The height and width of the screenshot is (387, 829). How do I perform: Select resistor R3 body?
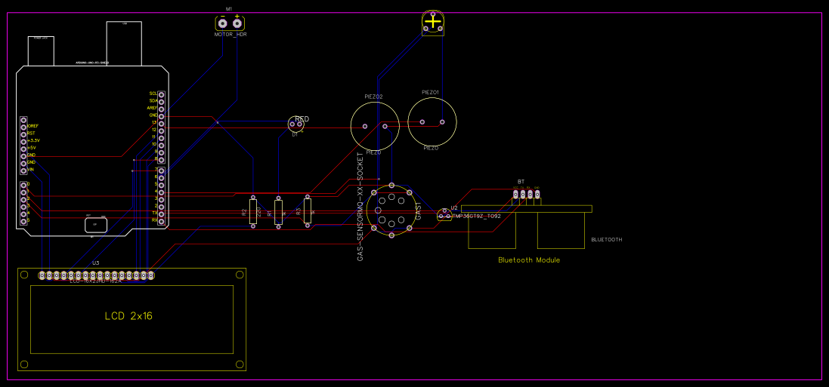point(308,210)
